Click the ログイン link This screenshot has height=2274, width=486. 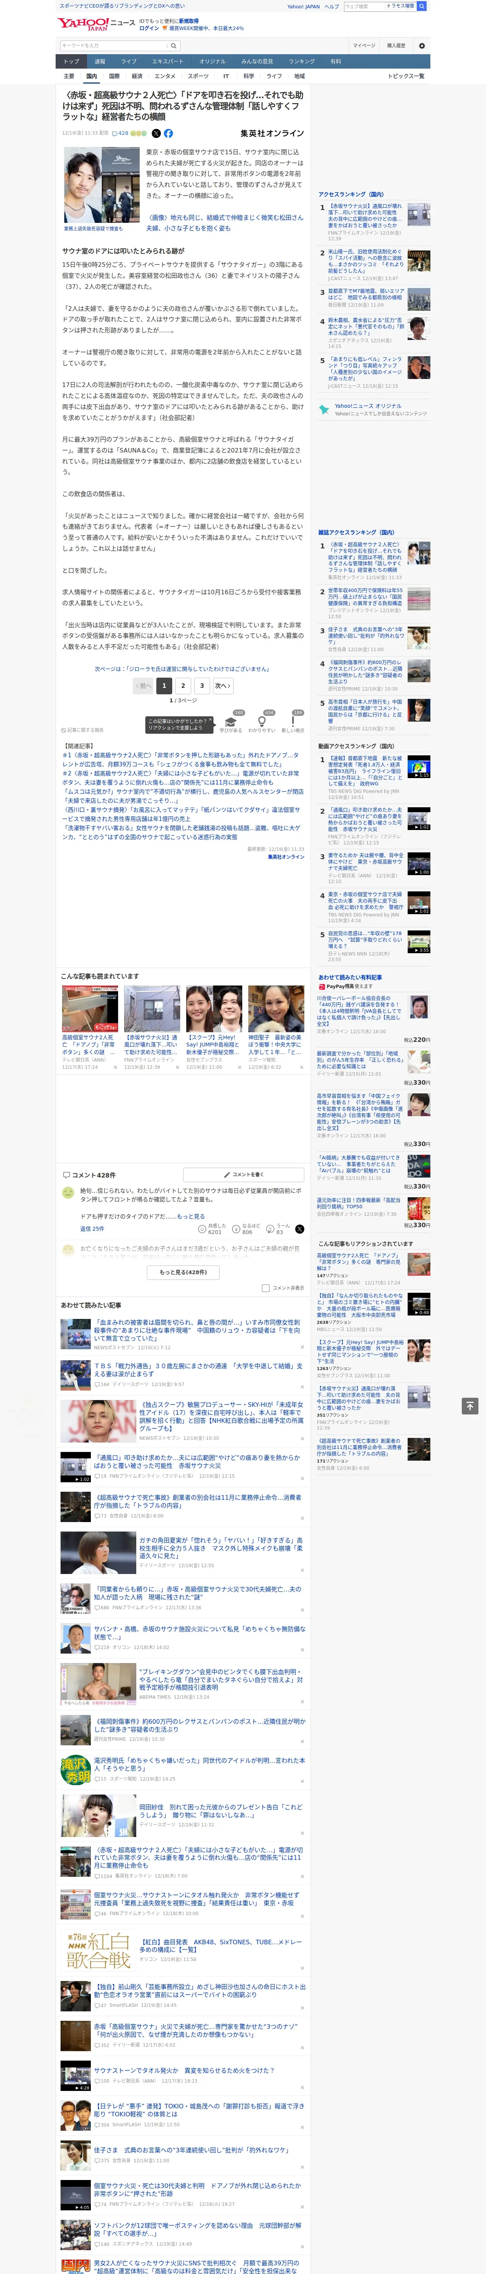149,28
